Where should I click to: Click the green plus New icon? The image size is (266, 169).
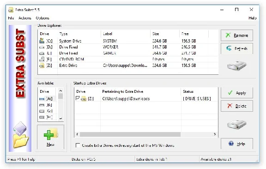[x=49, y=135]
